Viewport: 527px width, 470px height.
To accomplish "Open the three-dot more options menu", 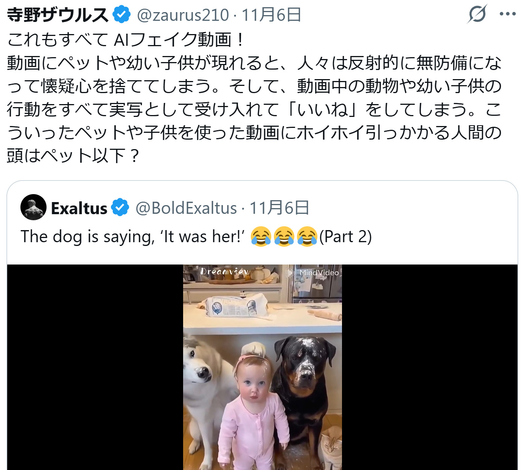I will pos(508,14).
